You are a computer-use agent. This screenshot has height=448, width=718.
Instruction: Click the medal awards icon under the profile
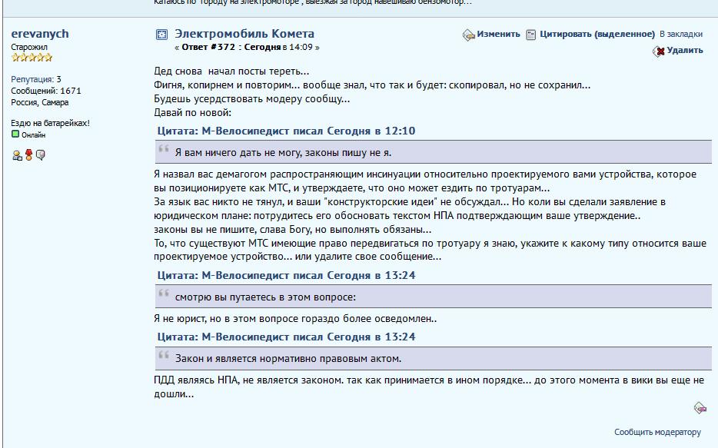[x=29, y=155]
